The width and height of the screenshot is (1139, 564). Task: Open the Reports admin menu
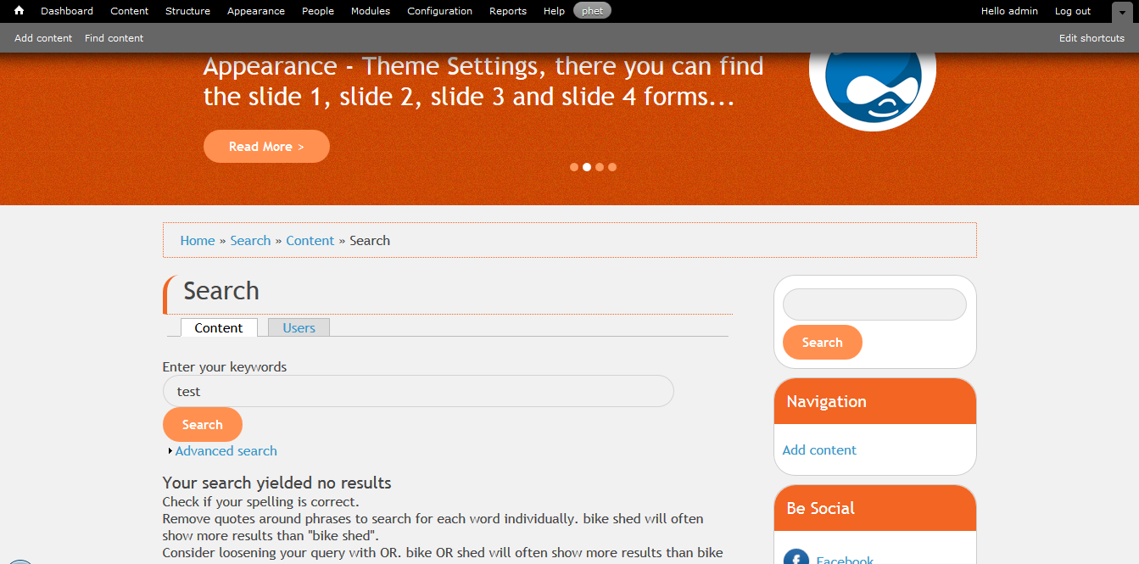(508, 11)
